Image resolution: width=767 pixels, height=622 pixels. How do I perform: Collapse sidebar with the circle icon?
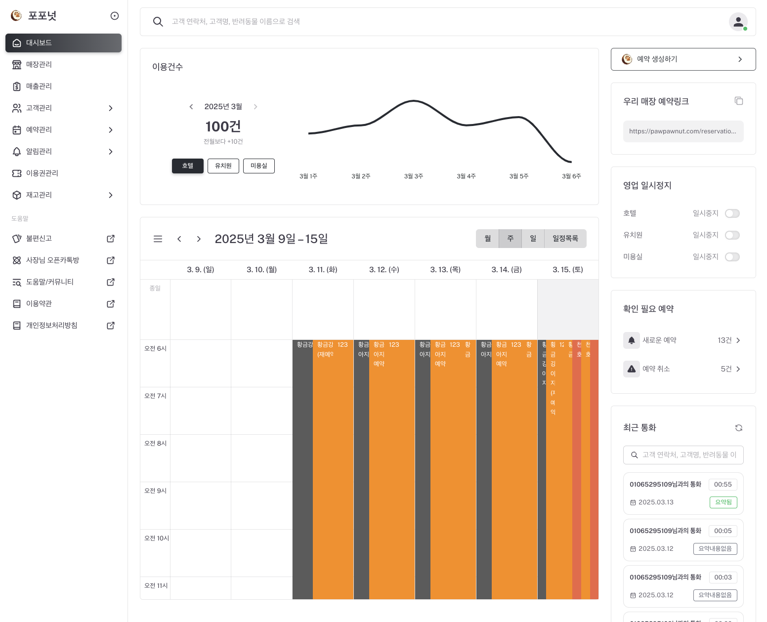(x=115, y=16)
